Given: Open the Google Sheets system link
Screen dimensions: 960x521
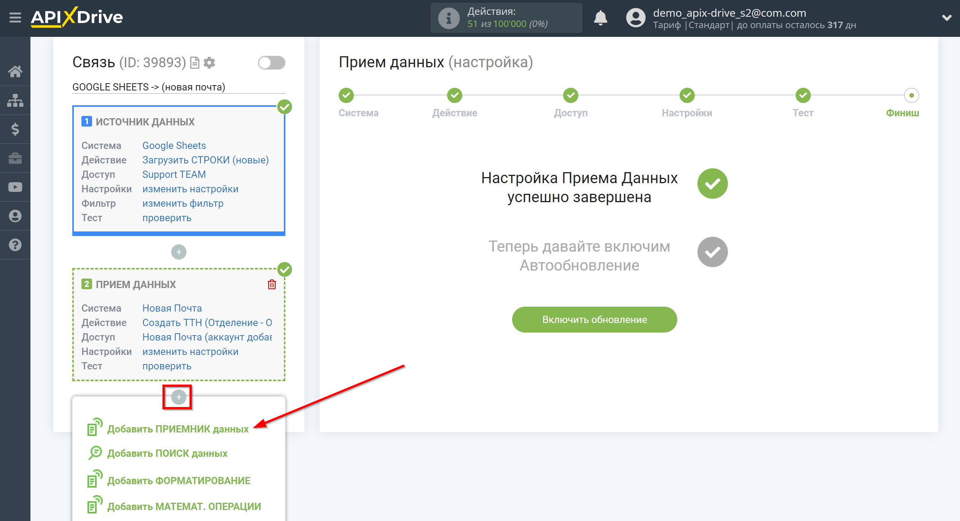Looking at the screenshot, I should [174, 146].
